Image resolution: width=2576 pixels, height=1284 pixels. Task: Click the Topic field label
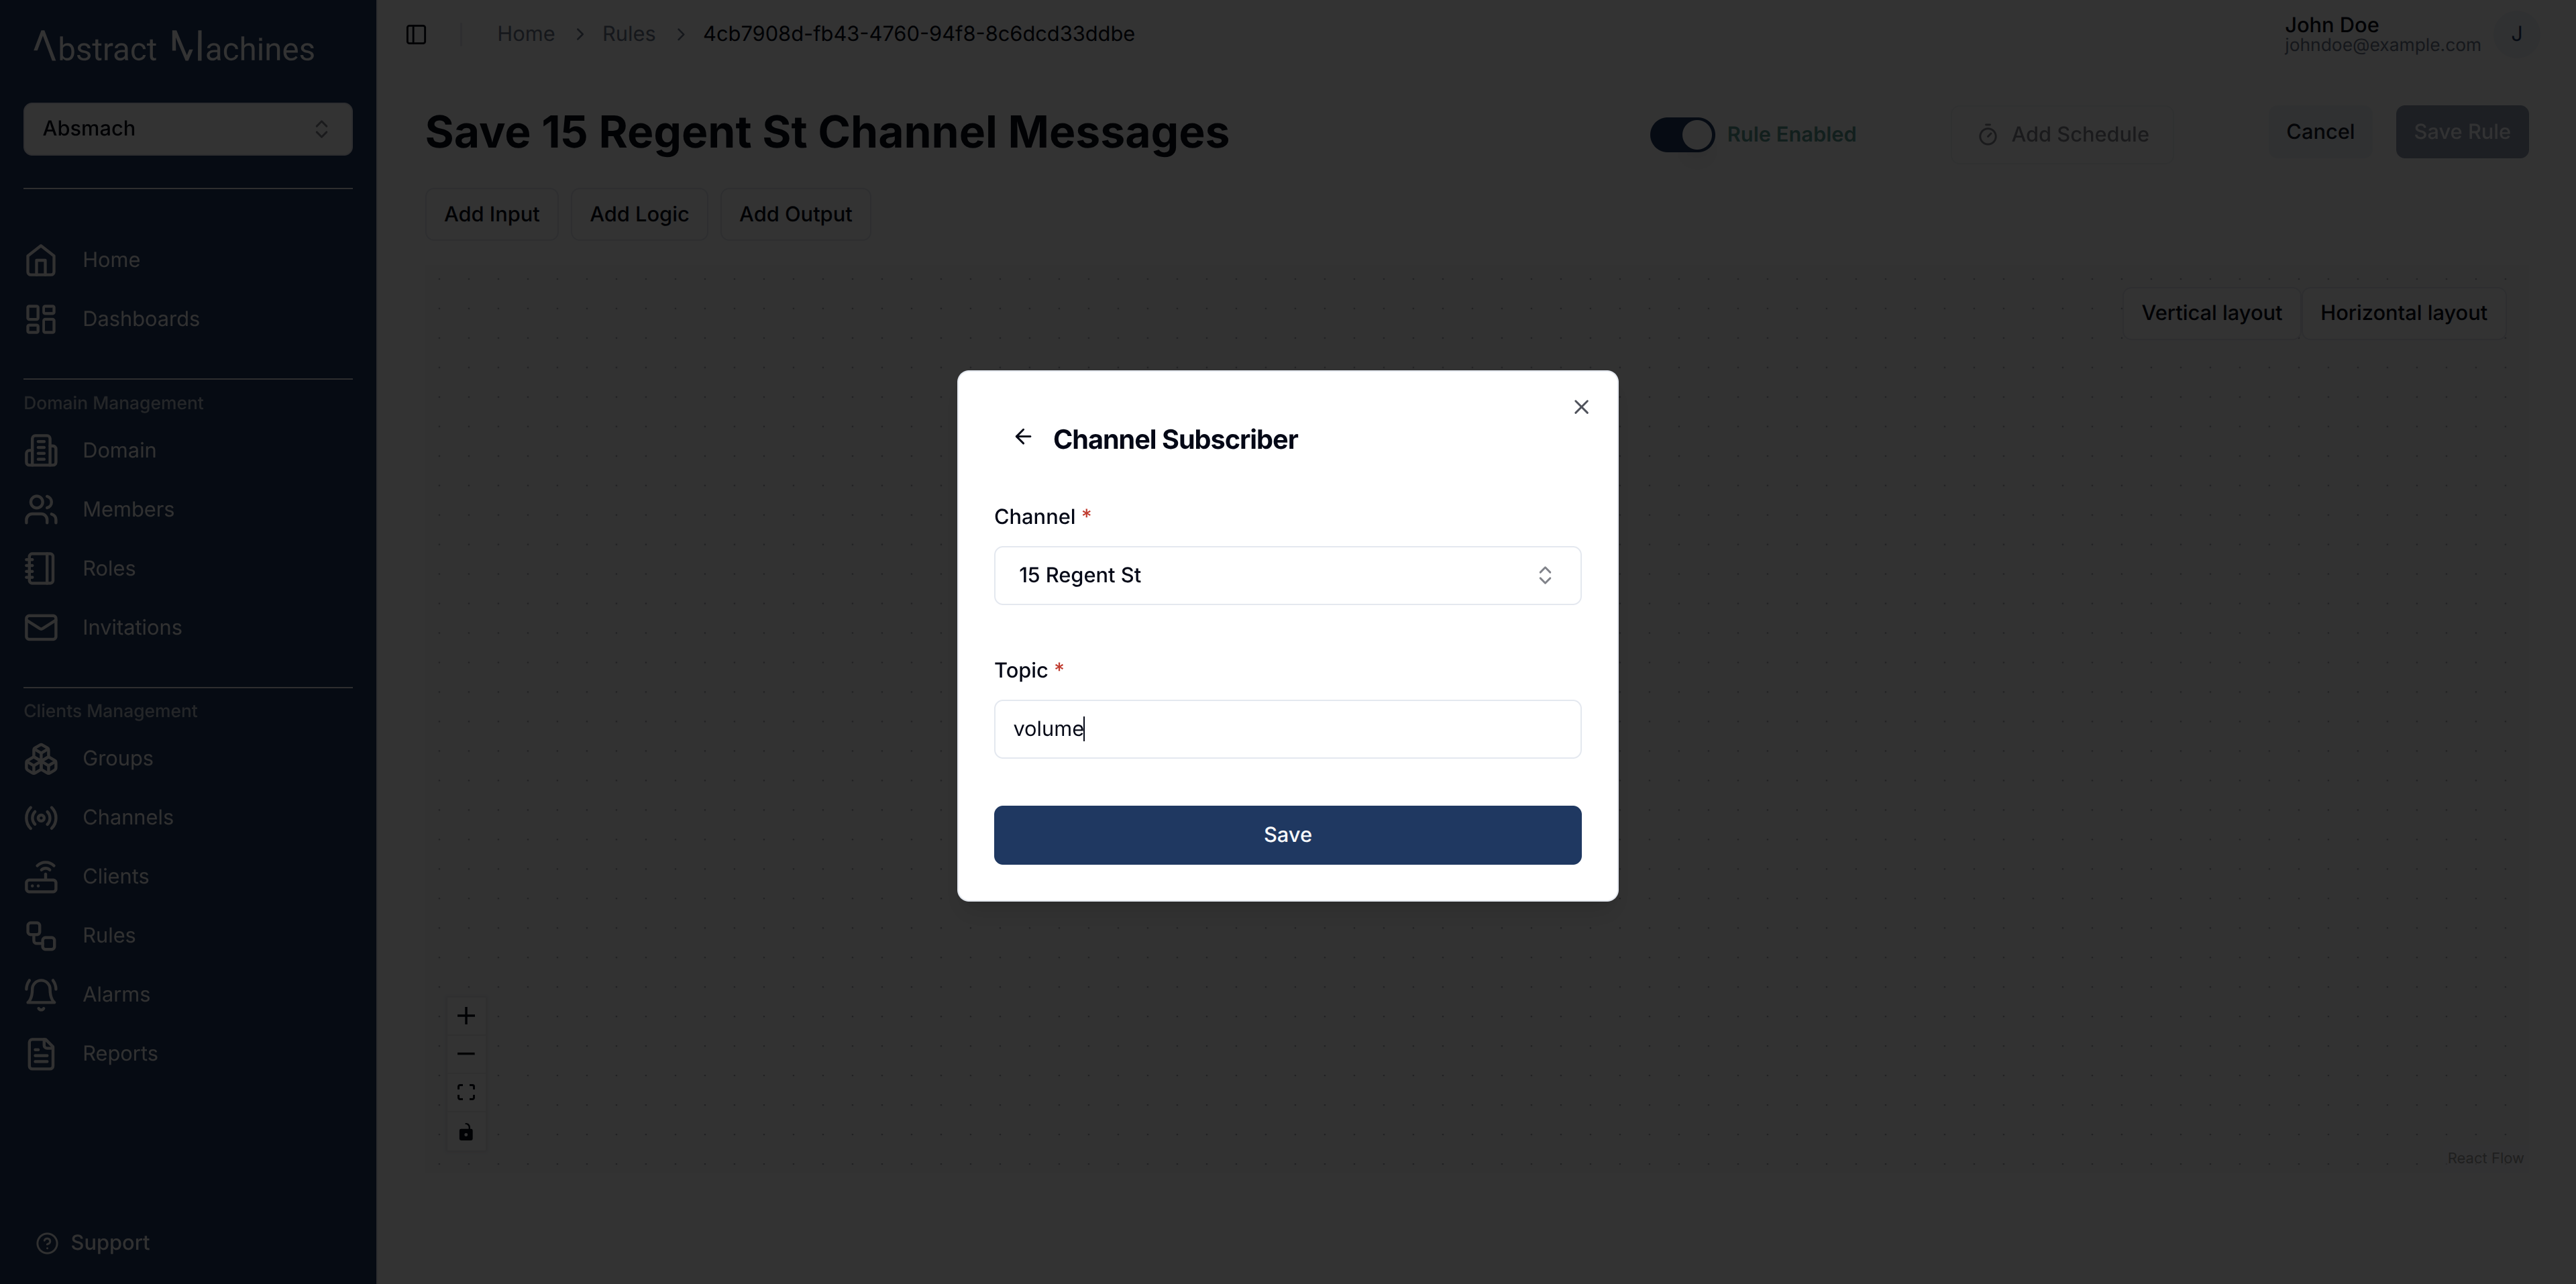(x=1021, y=671)
